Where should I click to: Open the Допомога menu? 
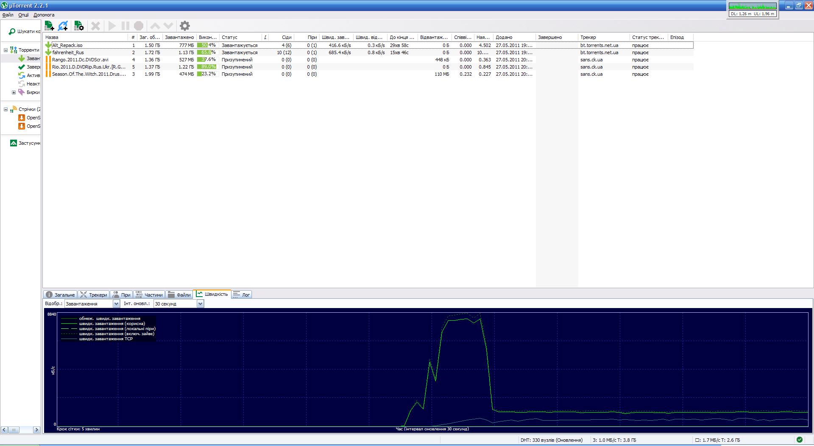[44, 15]
